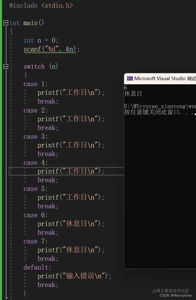Click the printf under case 7
Screen dimensions: 196x300
pyautogui.click(x=71, y=250)
